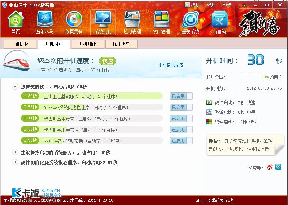Share to Tencent Weibo icon
Viewport: 288px width, 205px height.
(x=278, y=167)
